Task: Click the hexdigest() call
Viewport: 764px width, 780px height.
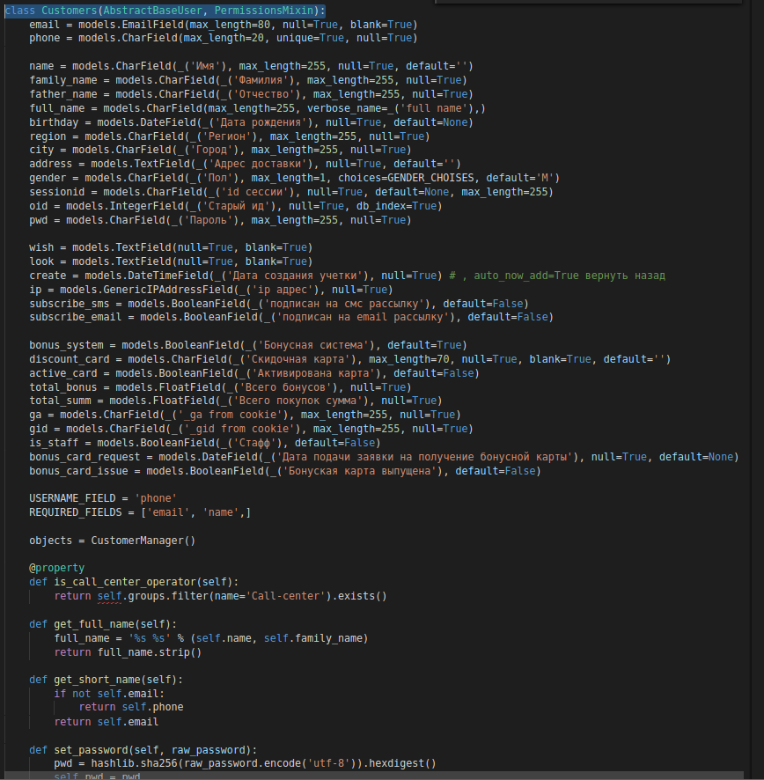Action: point(403,763)
